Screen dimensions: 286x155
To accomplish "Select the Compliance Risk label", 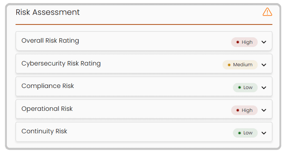I will tap(48, 86).
